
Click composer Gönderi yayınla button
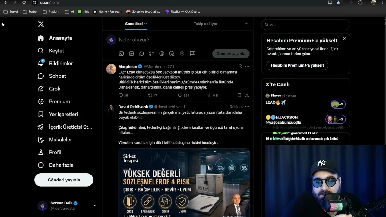(x=231, y=54)
